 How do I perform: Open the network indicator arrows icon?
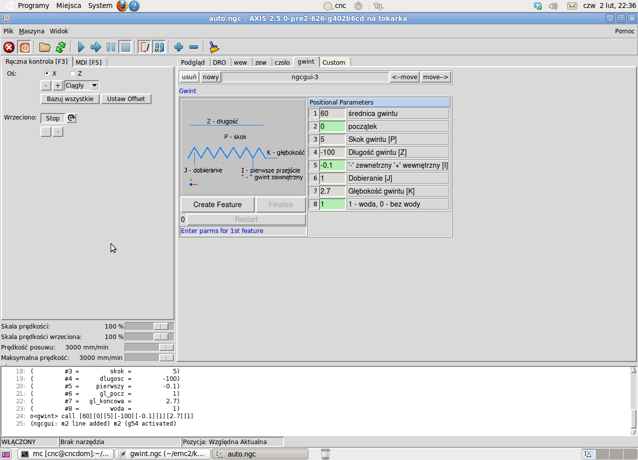click(378, 6)
